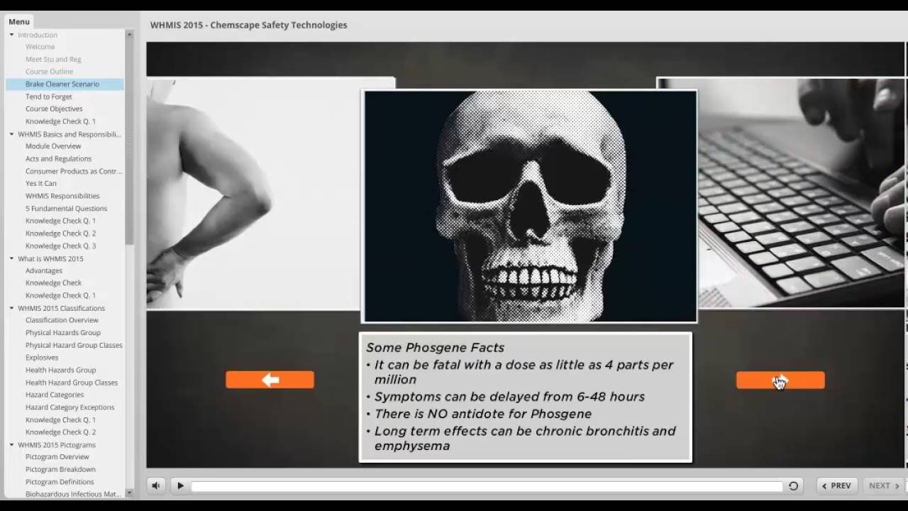Click the playback progress seekbar
The width and height of the screenshot is (908, 511).
coord(486,486)
